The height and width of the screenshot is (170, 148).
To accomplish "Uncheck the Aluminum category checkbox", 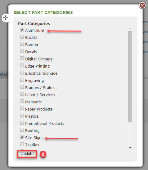I will pyautogui.click(x=22, y=30).
